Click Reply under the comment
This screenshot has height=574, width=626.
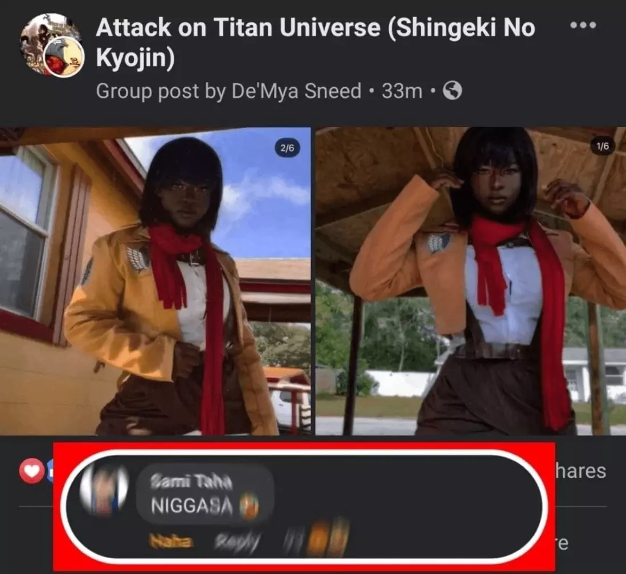pos(236,542)
